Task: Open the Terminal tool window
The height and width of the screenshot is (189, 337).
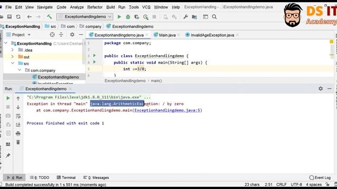Action: (x=66, y=177)
